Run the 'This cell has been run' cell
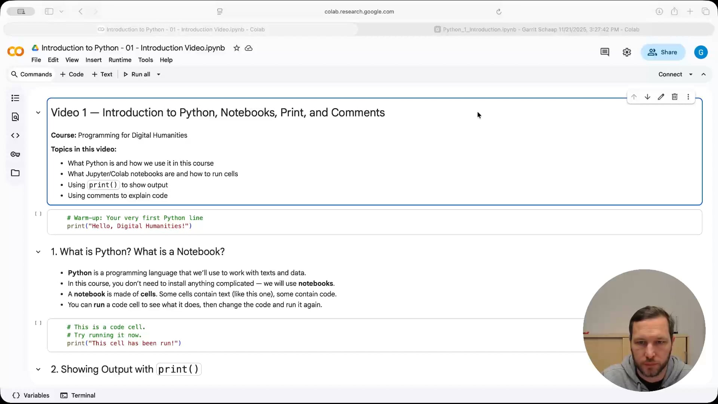718x404 pixels. tap(38, 323)
